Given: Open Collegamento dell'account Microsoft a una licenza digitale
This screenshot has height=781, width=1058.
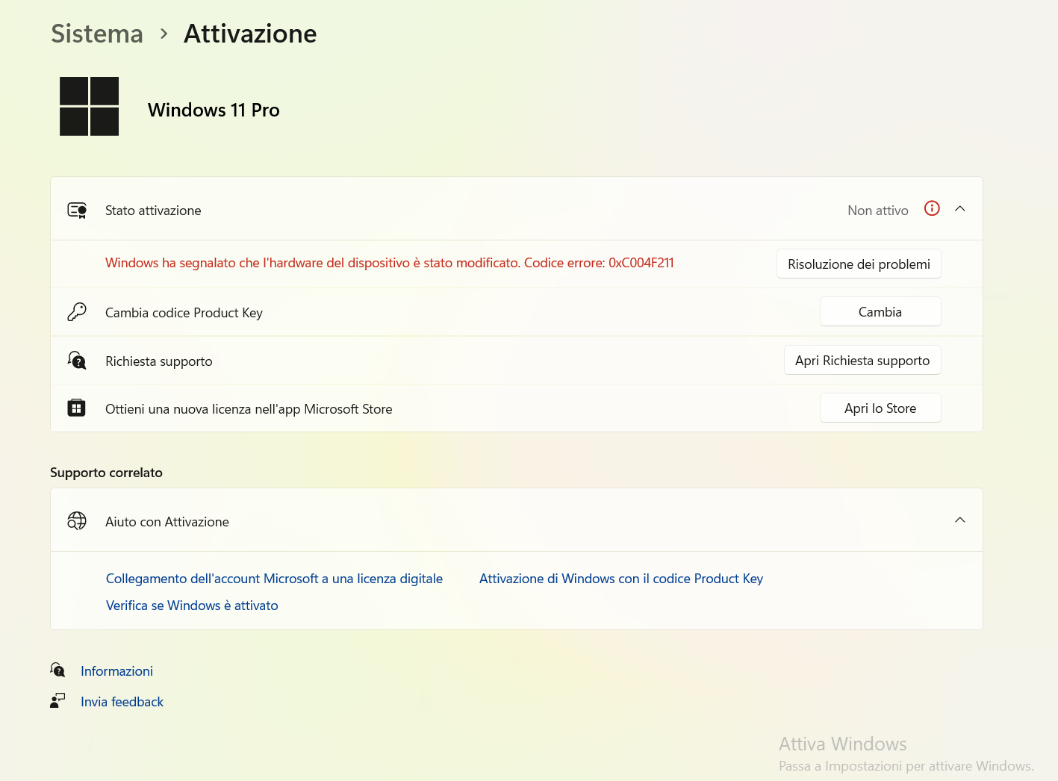Looking at the screenshot, I should 274,579.
